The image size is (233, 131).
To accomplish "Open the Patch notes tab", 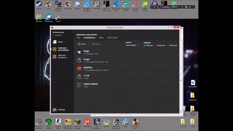I will tap(112, 38).
